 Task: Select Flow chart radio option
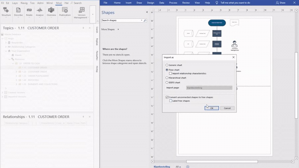coord(167,70)
